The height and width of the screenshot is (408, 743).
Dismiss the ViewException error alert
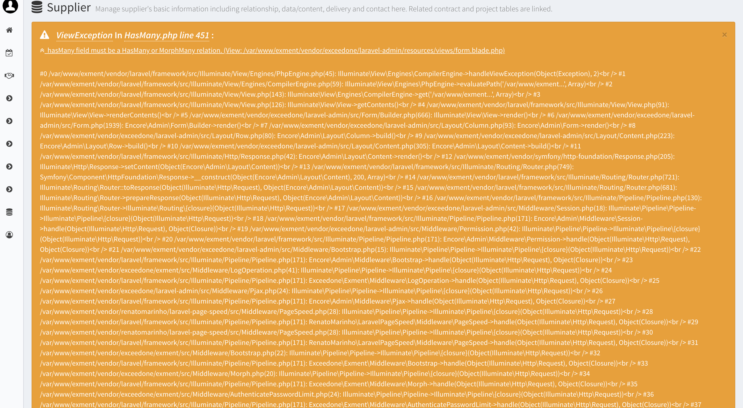pos(724,35)
